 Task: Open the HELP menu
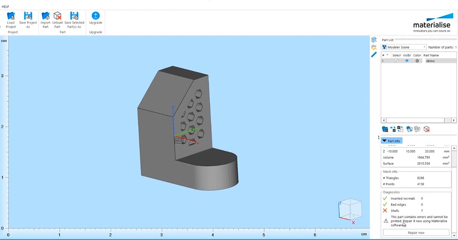tap(5, 6)
